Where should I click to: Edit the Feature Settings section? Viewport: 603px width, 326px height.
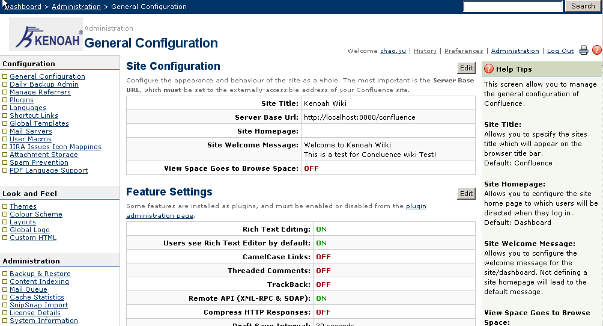(466, 194)
